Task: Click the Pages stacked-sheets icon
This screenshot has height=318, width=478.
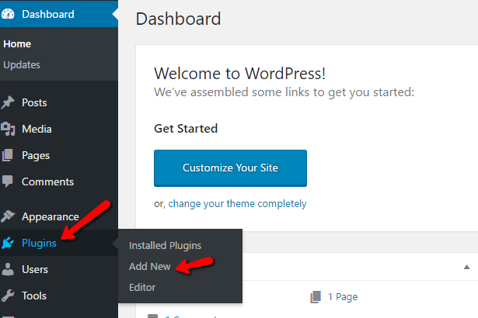Action: [x=8, y=155]
